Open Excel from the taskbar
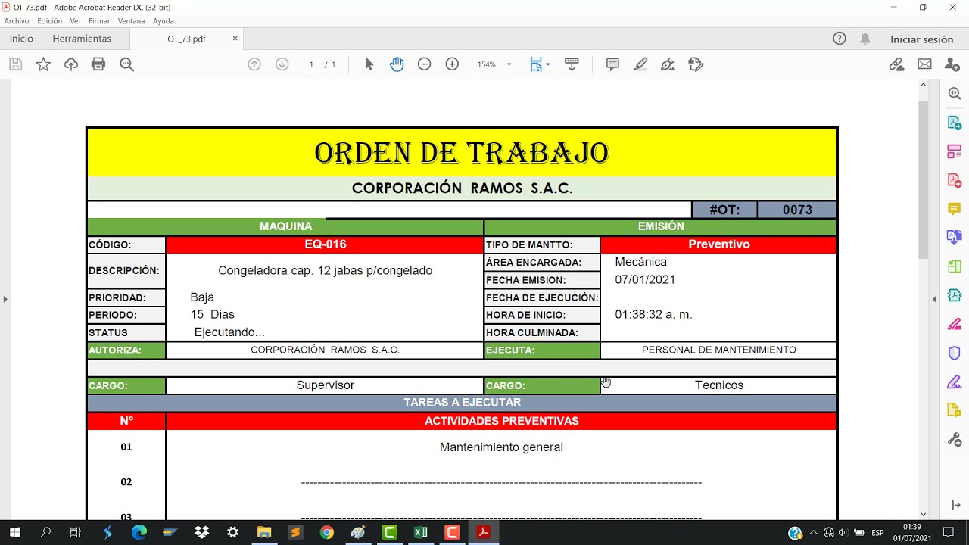This screenshot has width=969, height=545. 421,533
